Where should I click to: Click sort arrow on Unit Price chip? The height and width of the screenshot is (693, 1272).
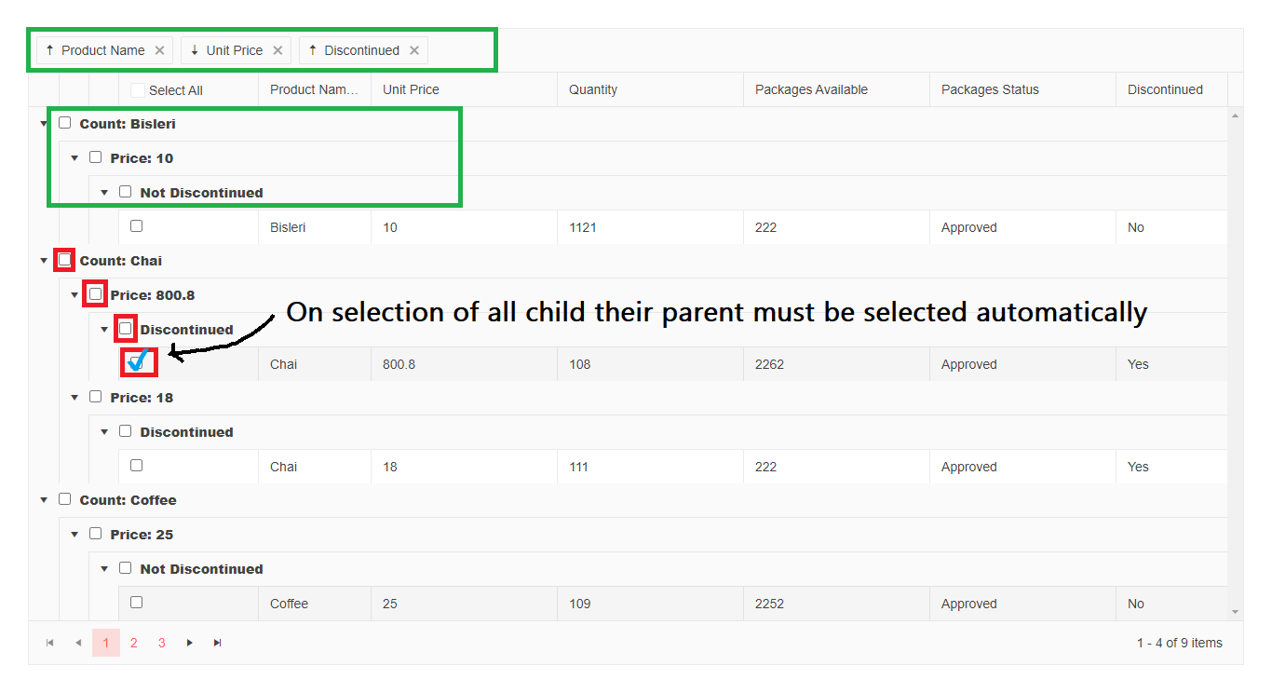(x=194, y=50)
